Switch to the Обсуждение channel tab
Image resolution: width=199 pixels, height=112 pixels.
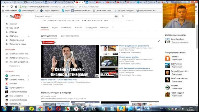coord(91,28)
